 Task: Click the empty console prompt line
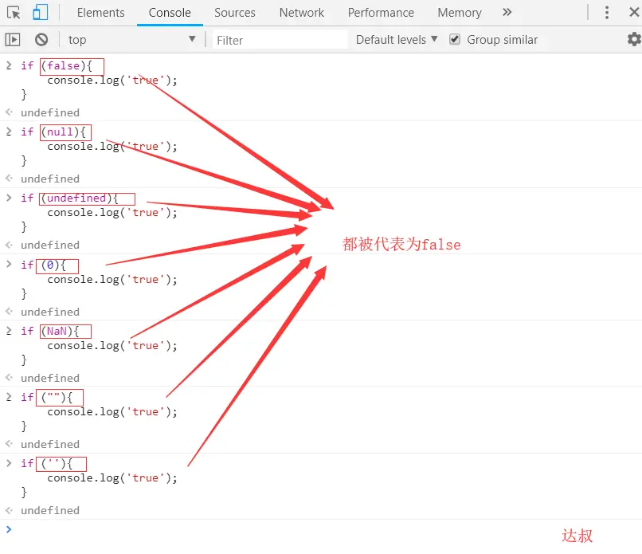[321, 529]
